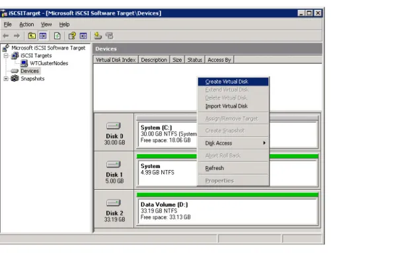The width and height of the screenshot is (405, 253).
Task: Choose Import Virtual Disk from context menu
Action: pyautogui.click(x=233, y=106)
